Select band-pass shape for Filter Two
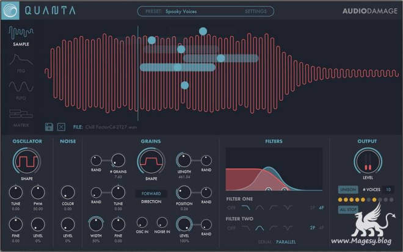This screenshot has width=403, height=252. point(260,228)
